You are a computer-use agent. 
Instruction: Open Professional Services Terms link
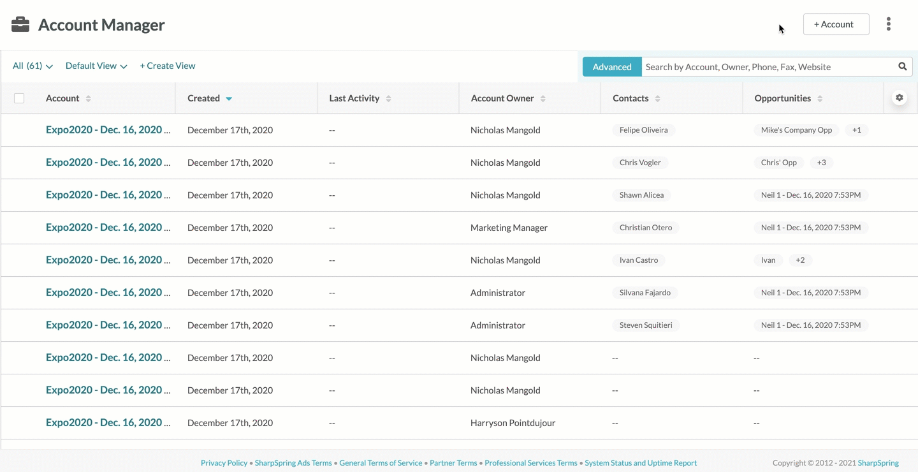pyautogui.click(x=531, y=463)
